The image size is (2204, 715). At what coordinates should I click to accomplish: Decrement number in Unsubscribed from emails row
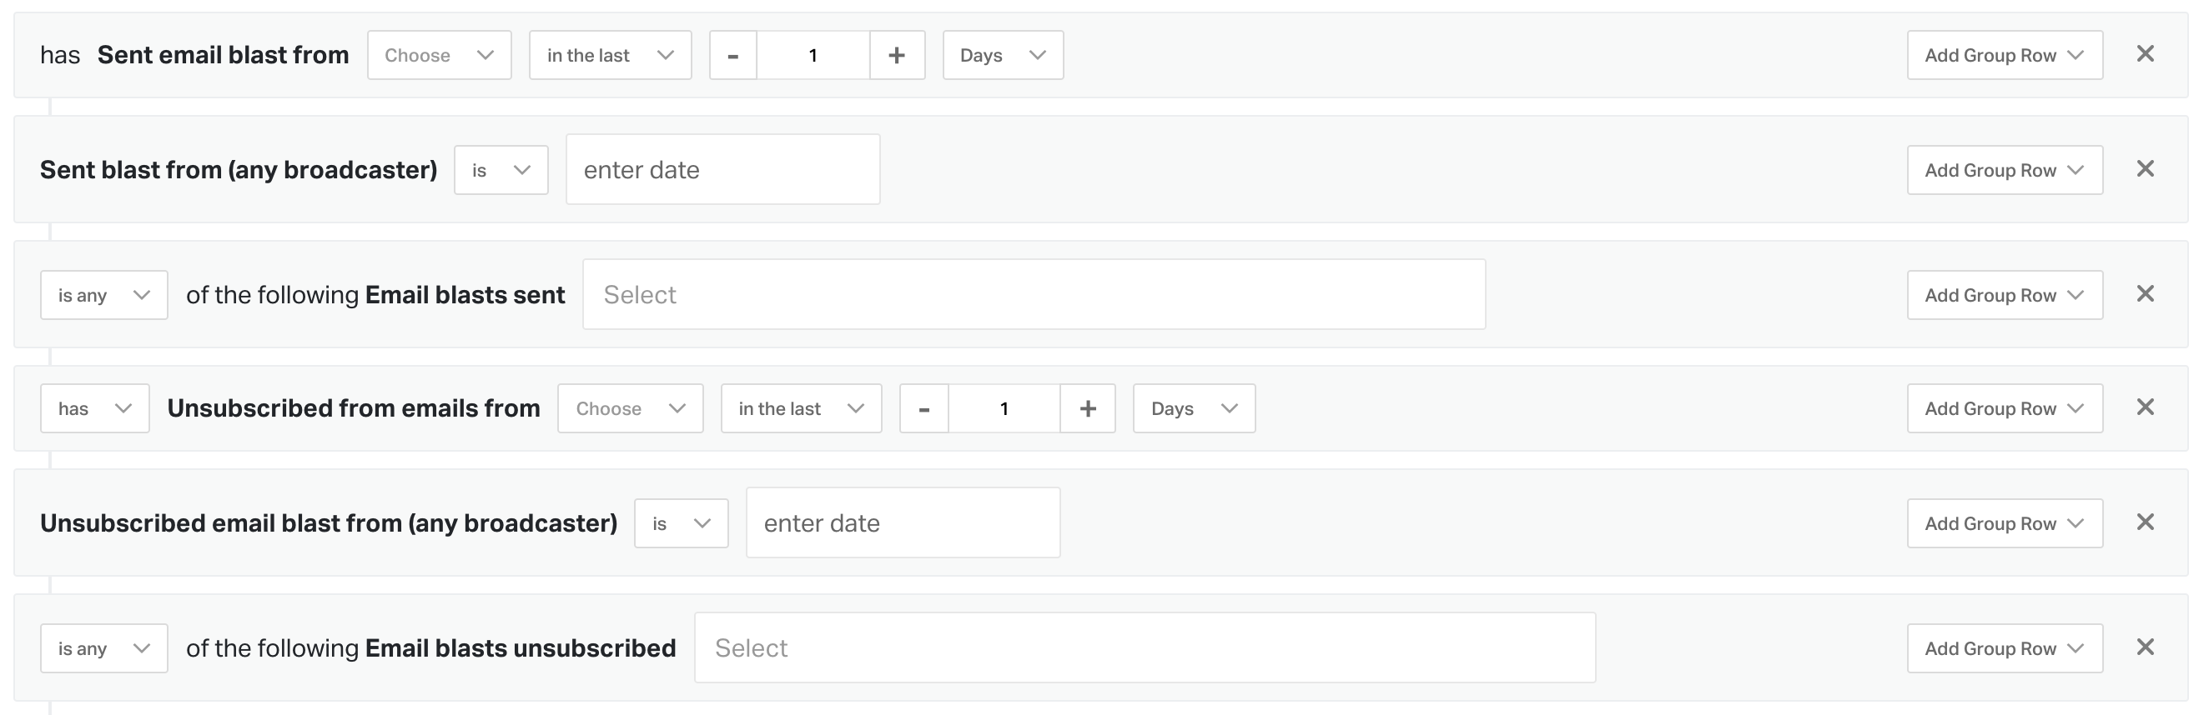[x=924, y=408]
